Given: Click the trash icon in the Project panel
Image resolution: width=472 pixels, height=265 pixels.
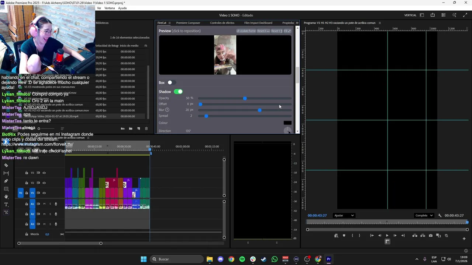Looking at the screenshot, I should 146,128.
